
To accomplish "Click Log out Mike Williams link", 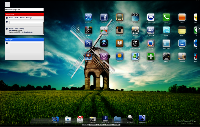I will pyautogui.click(x=16, y=31).
